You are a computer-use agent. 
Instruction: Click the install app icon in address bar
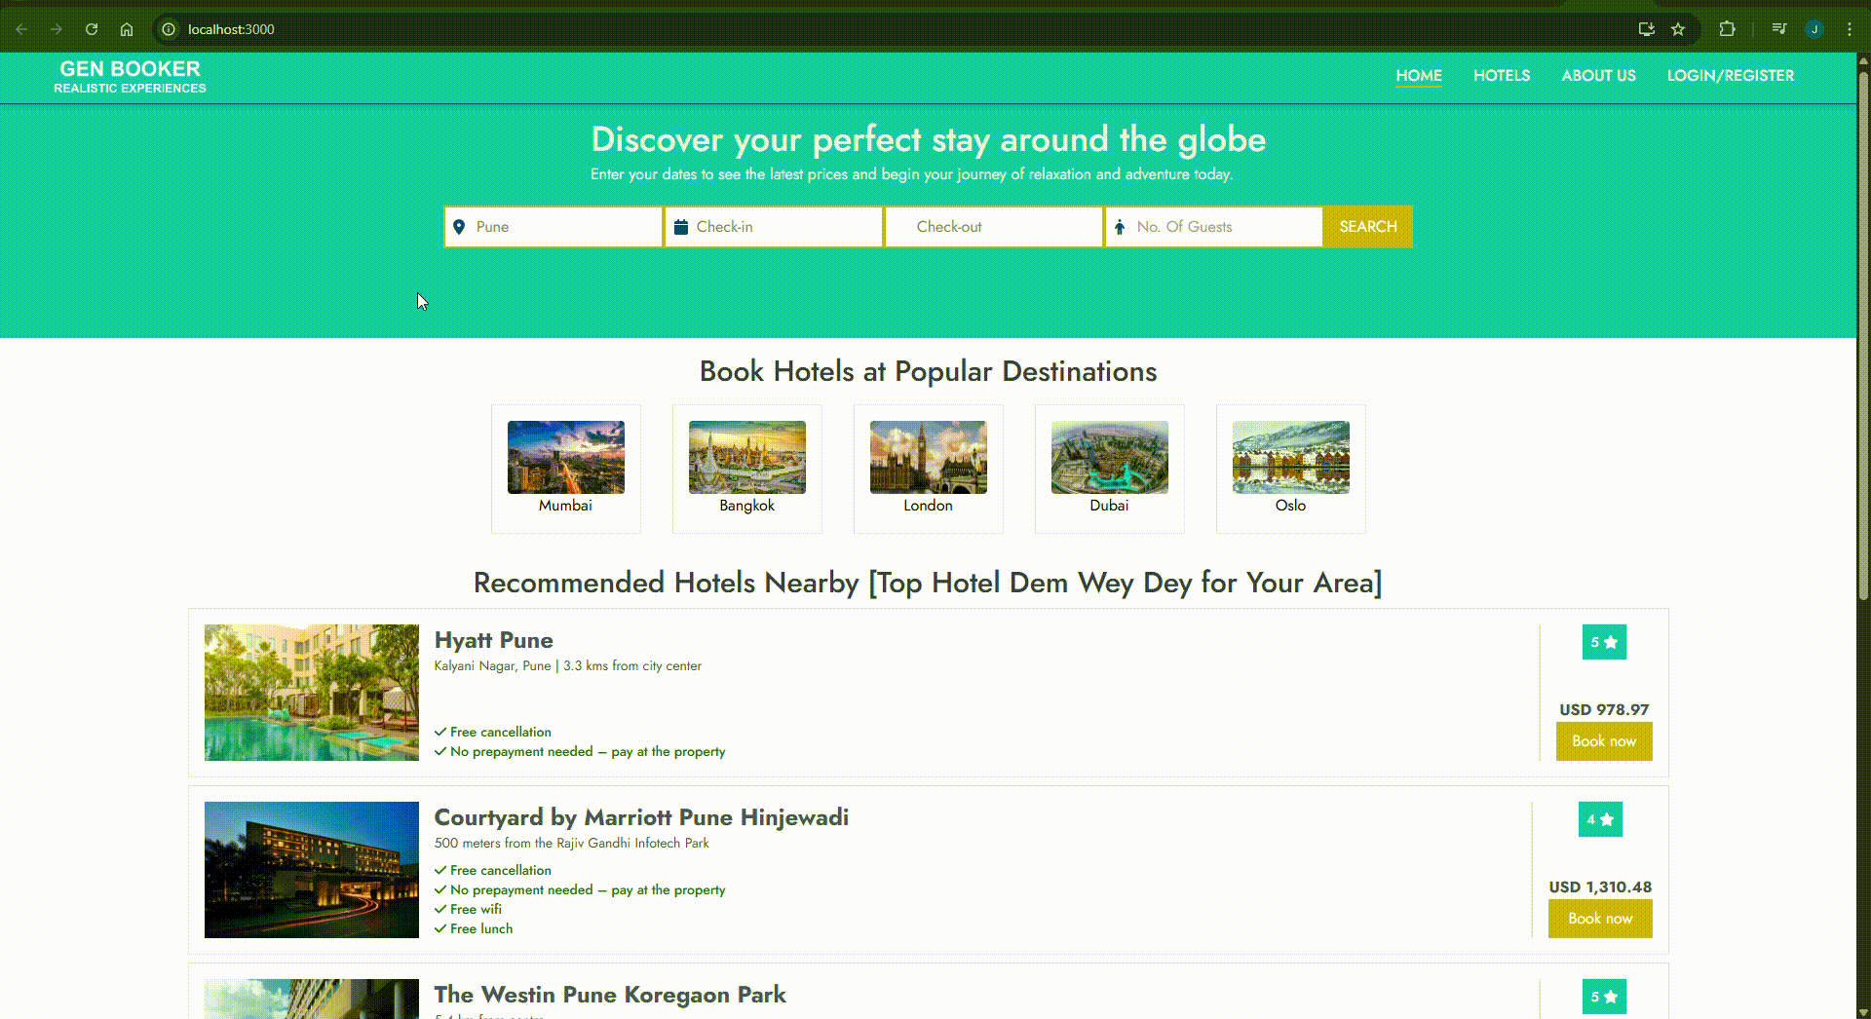pyautogui.click(x=1647, y=29)
